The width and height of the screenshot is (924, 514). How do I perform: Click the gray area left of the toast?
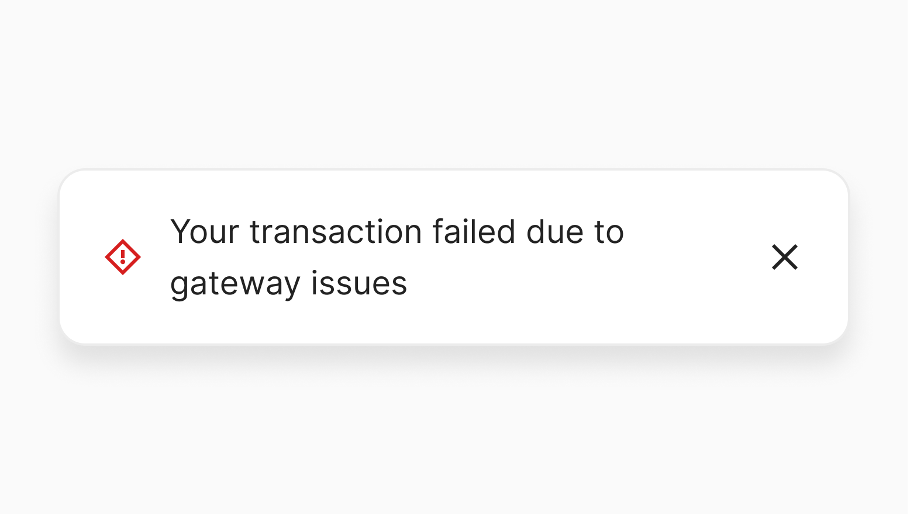pos(29,257)
